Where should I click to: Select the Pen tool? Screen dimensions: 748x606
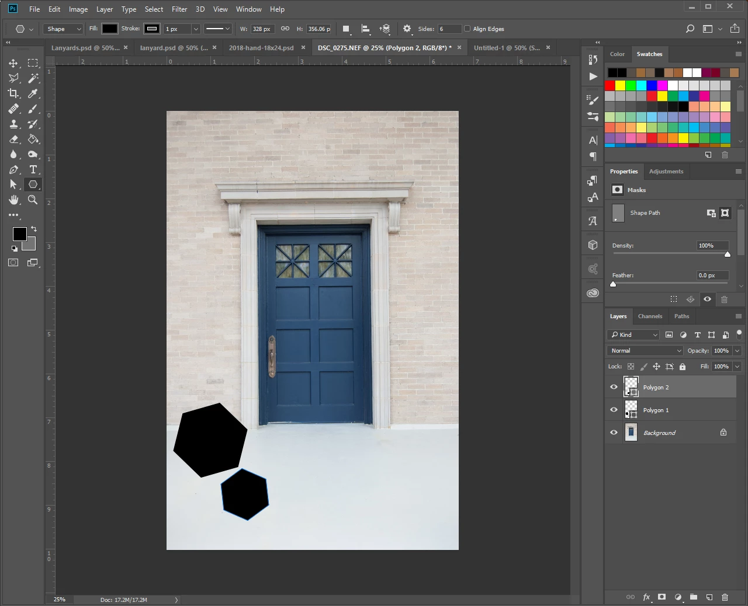[x=13, y=169]
